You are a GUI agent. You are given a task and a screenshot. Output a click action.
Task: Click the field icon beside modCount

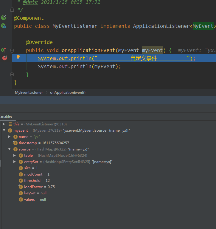click(21, 174)
